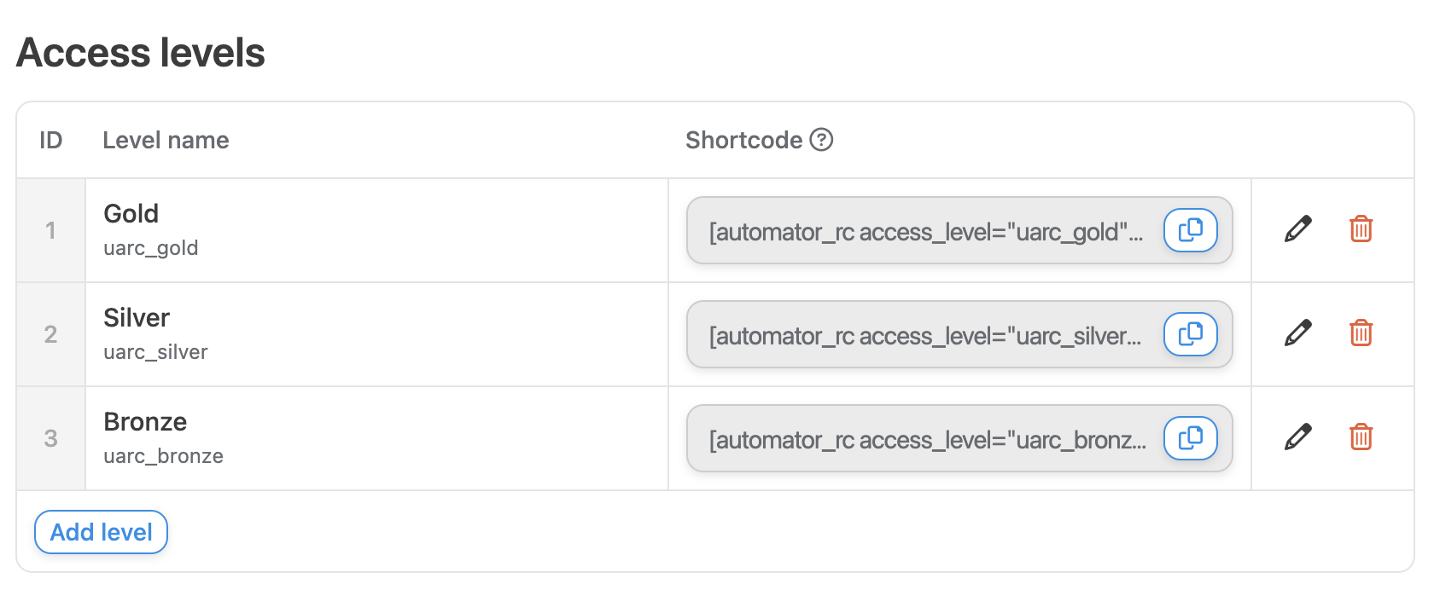Open the Shortcode help tooltip icon
The height and width of the screenshot is (590, 1434).
[x=821, y=140]
